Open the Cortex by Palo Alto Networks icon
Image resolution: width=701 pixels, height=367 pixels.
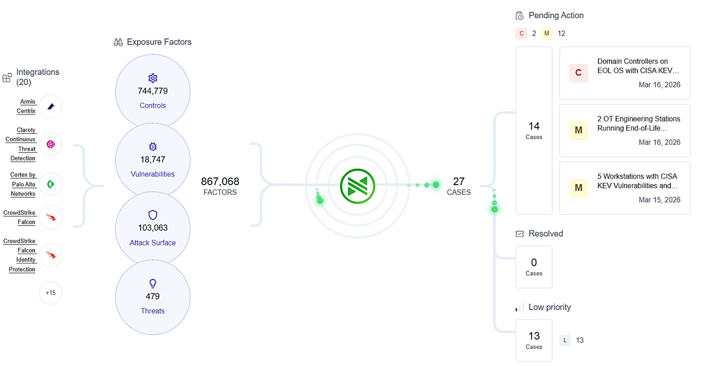point(50,184)
